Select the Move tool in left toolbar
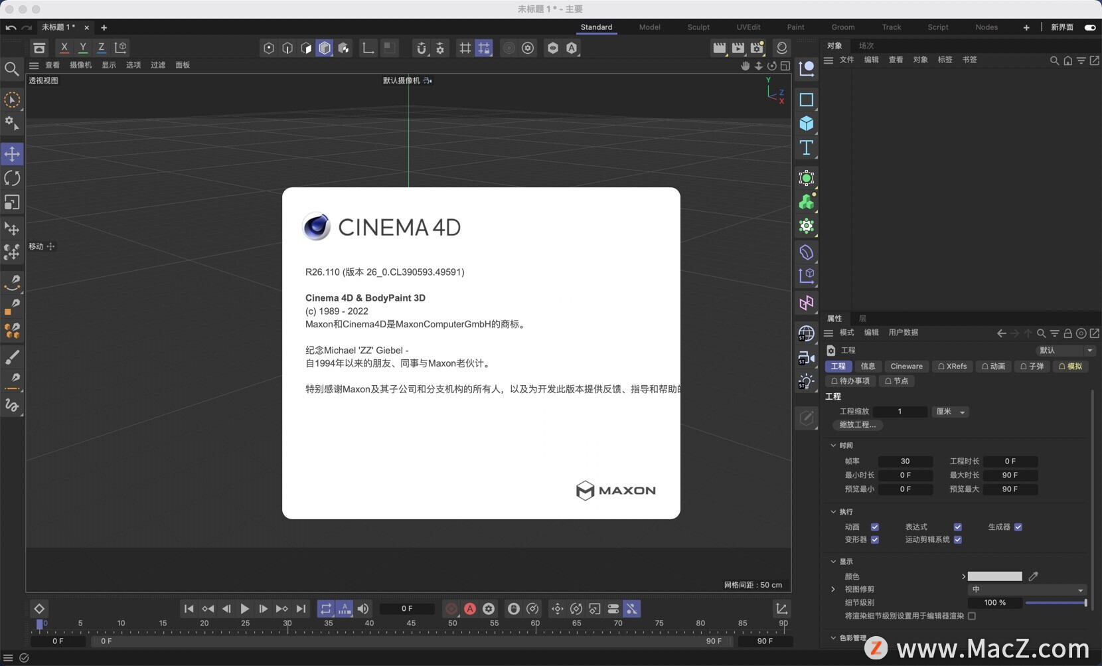 [x=12, y=154]
